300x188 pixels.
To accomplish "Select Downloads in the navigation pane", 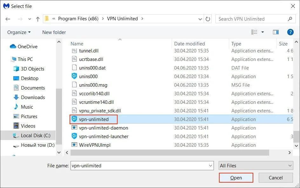I will coord(33,97).
